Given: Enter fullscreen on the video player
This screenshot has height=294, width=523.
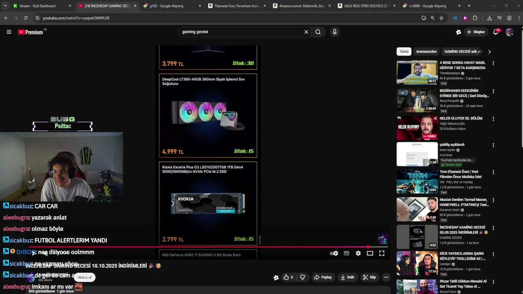Looking at the screenshot, I should coord(382,253).
